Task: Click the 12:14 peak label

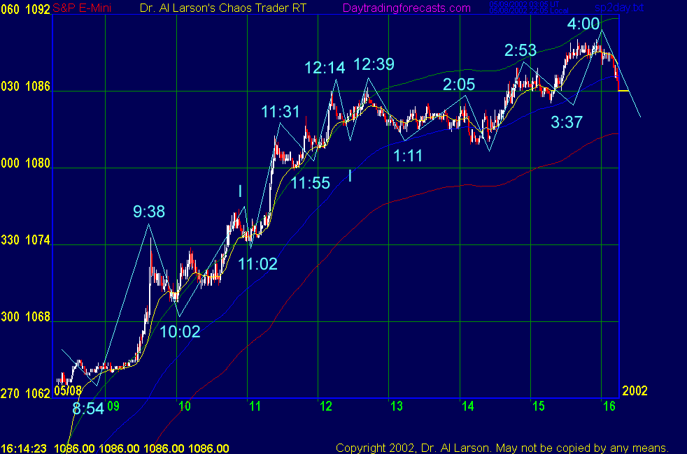Action: 325,68
